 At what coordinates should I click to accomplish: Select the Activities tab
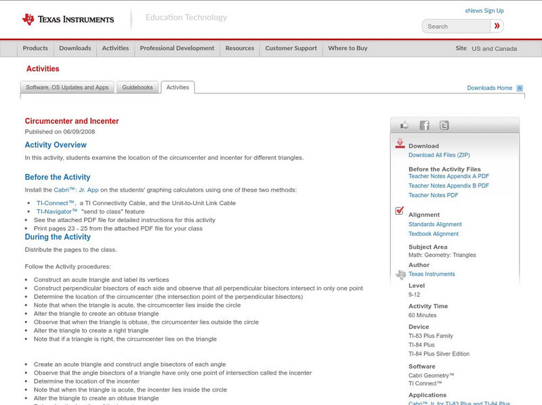click(x=178, y=87)
